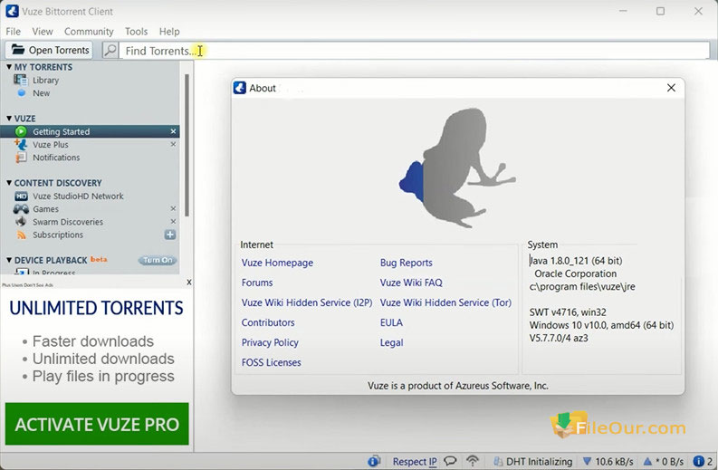
Task: Close the Vuze Plus sidebar entry
Action: click(x=173, y=144)
